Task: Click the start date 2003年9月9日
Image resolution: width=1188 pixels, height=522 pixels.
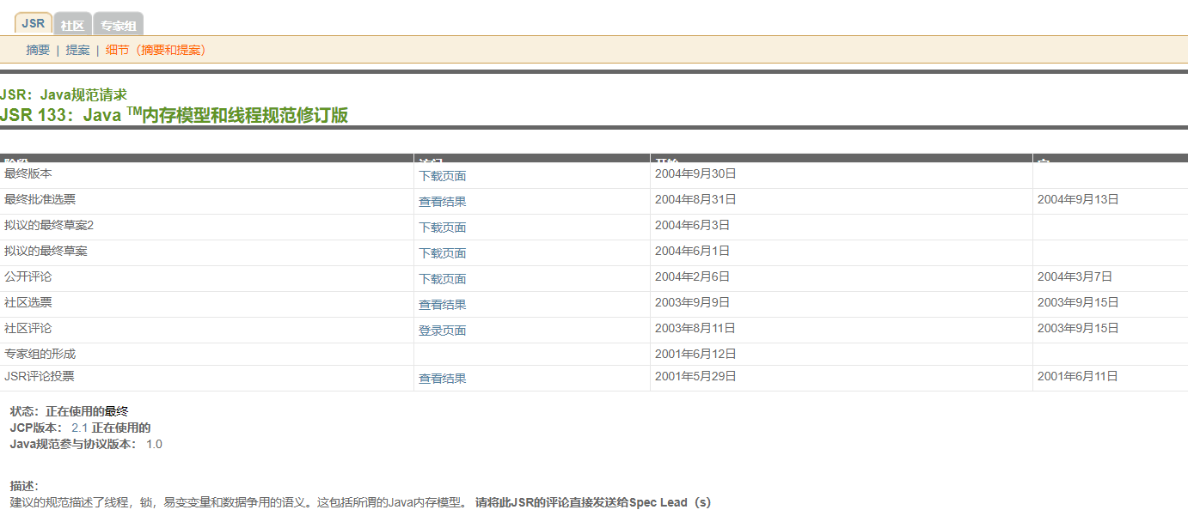Action: click(x=692, y=302)
